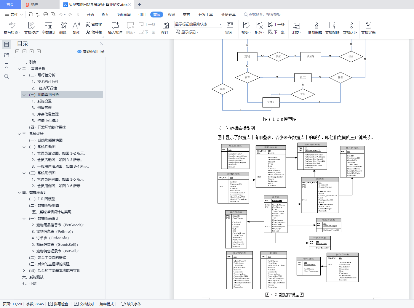
Task: Click 兼容模式 in the status bar
Action: click(107, 304)
